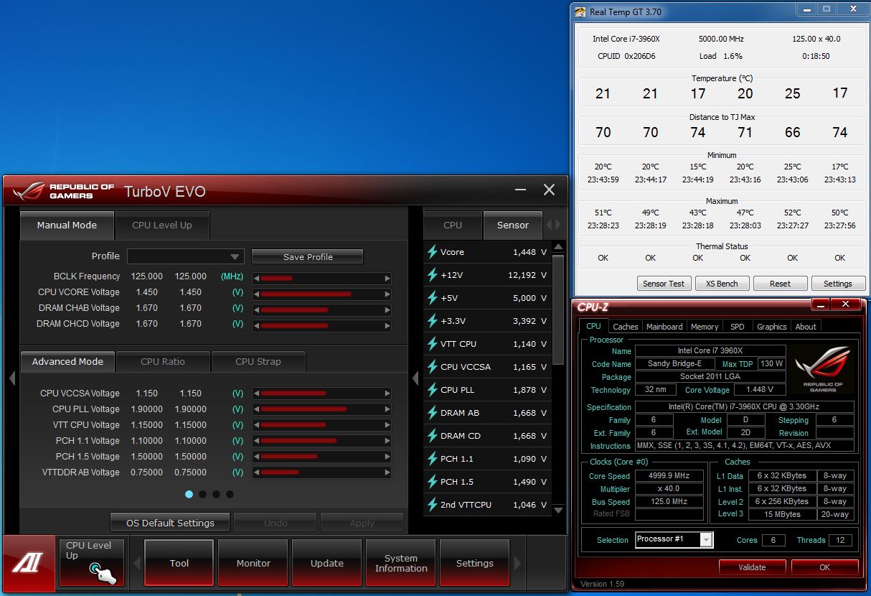Screen dimensions: 871x596
Task: Click the Reset button in Real Temp
Action: pos(780,284)
